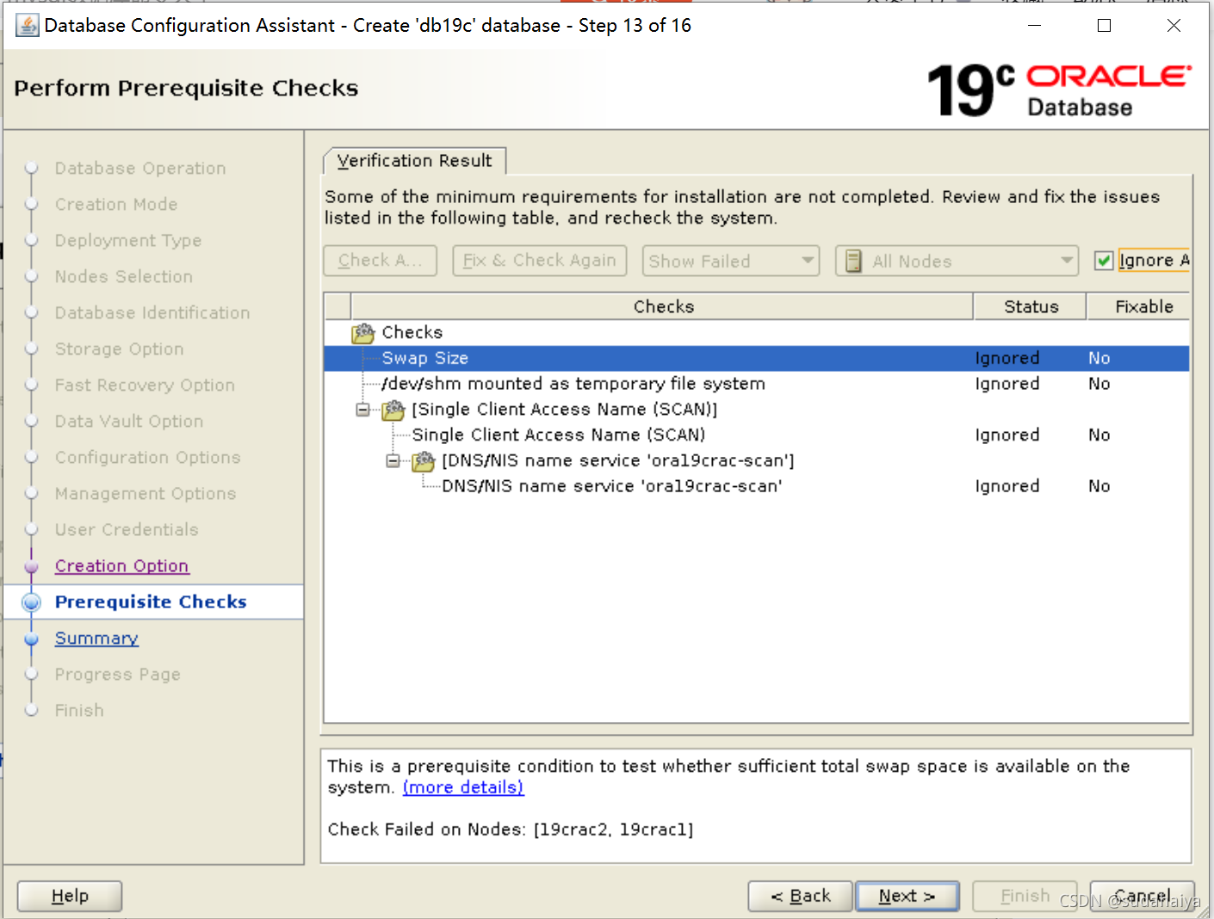Image resolution: width=1214 pixels, height=919 pixels.
Task: Click the Checks column header
Action: [x=662, y=306]
